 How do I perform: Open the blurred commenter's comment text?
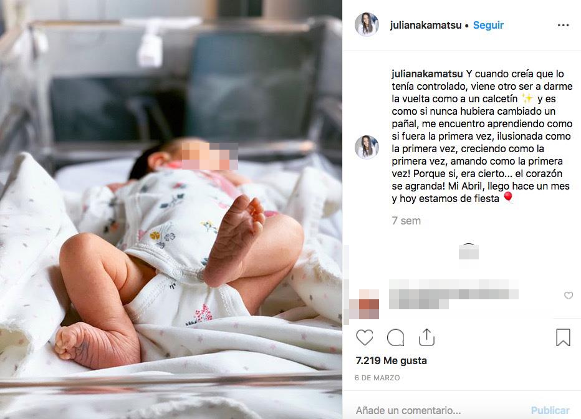(454, 294)
